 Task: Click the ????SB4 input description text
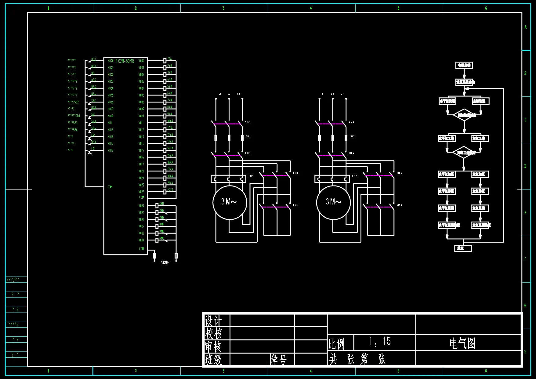pyautogui.click(x=73, y=130)
